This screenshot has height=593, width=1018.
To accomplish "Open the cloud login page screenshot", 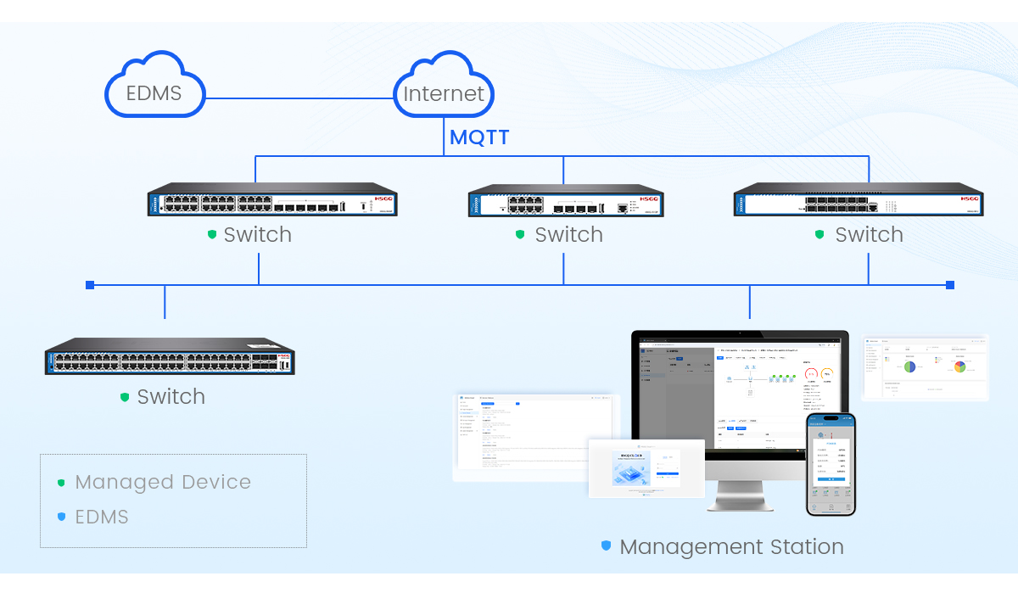I will point(646,468).
